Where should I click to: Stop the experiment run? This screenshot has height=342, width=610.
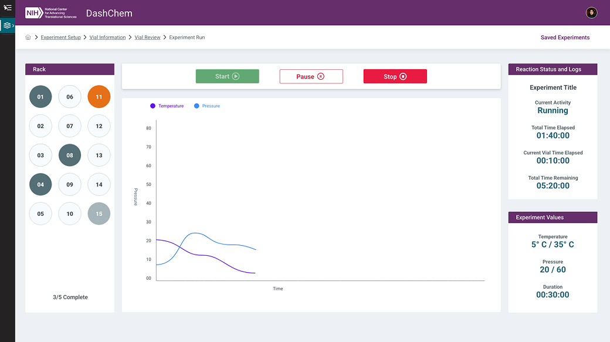click(395, 76)
